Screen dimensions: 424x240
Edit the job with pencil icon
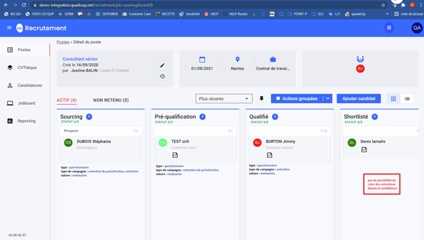tap(162, 65)
